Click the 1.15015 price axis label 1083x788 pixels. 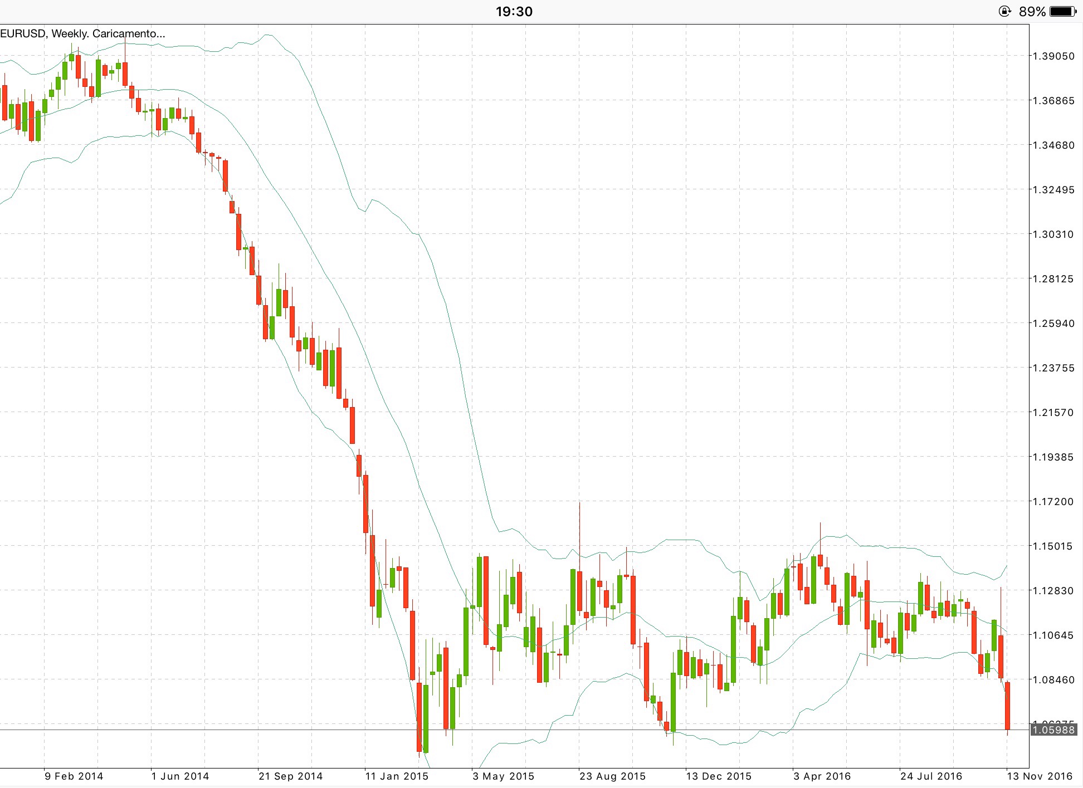[x=1053, y=546]
